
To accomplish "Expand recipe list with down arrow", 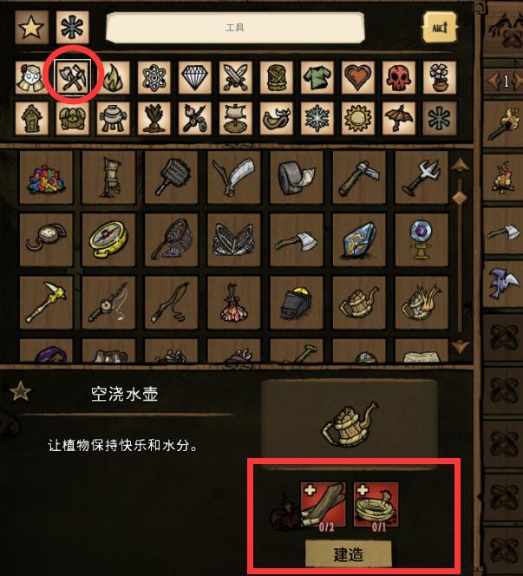I will point(459,346).
